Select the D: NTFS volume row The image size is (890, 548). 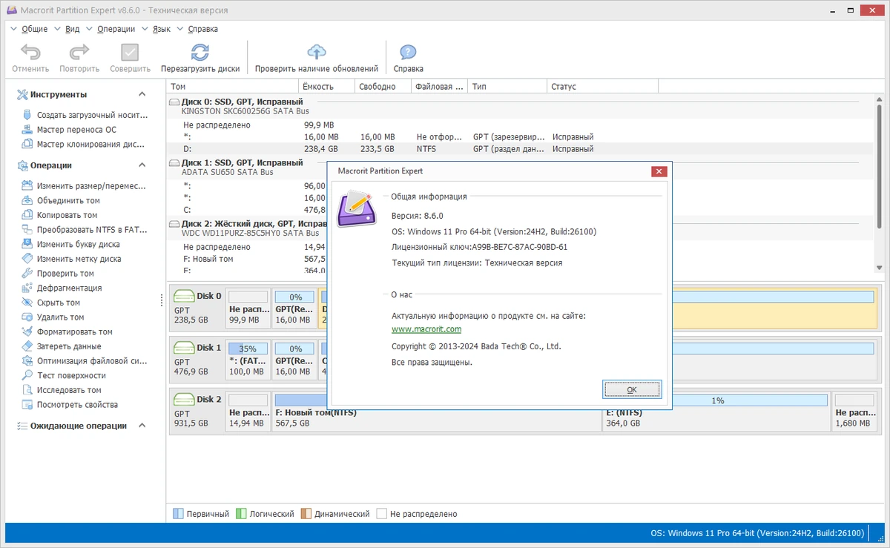coord(520,149)
